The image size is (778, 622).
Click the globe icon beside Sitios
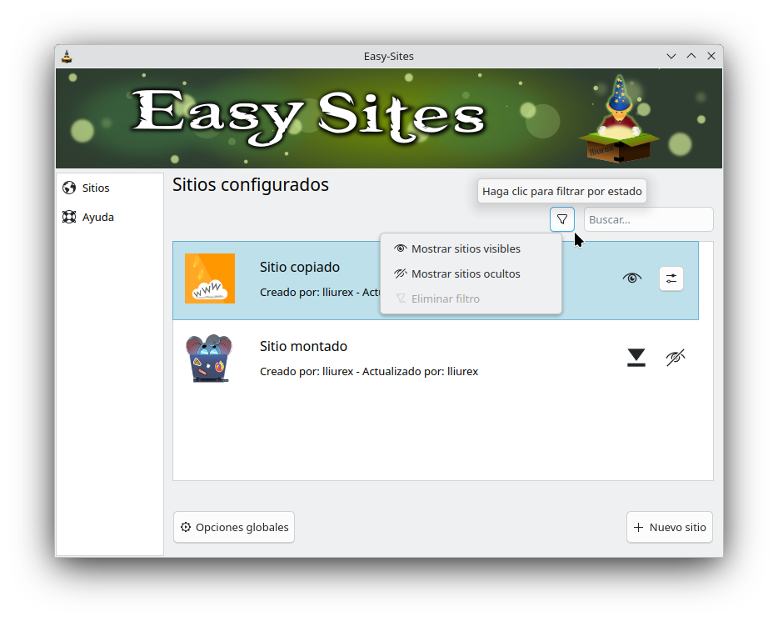pos(69,188)
